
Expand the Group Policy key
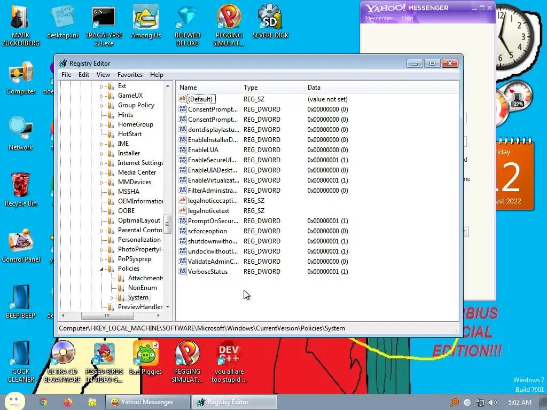[x=101, y=106]
